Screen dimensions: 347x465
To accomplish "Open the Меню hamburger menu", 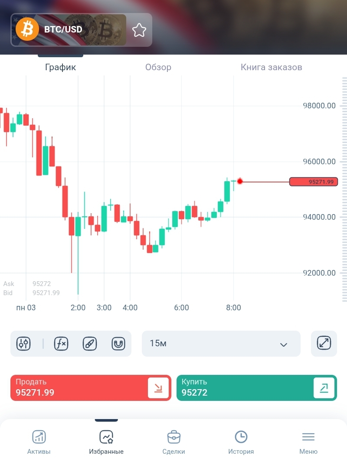I will [308, 437].
